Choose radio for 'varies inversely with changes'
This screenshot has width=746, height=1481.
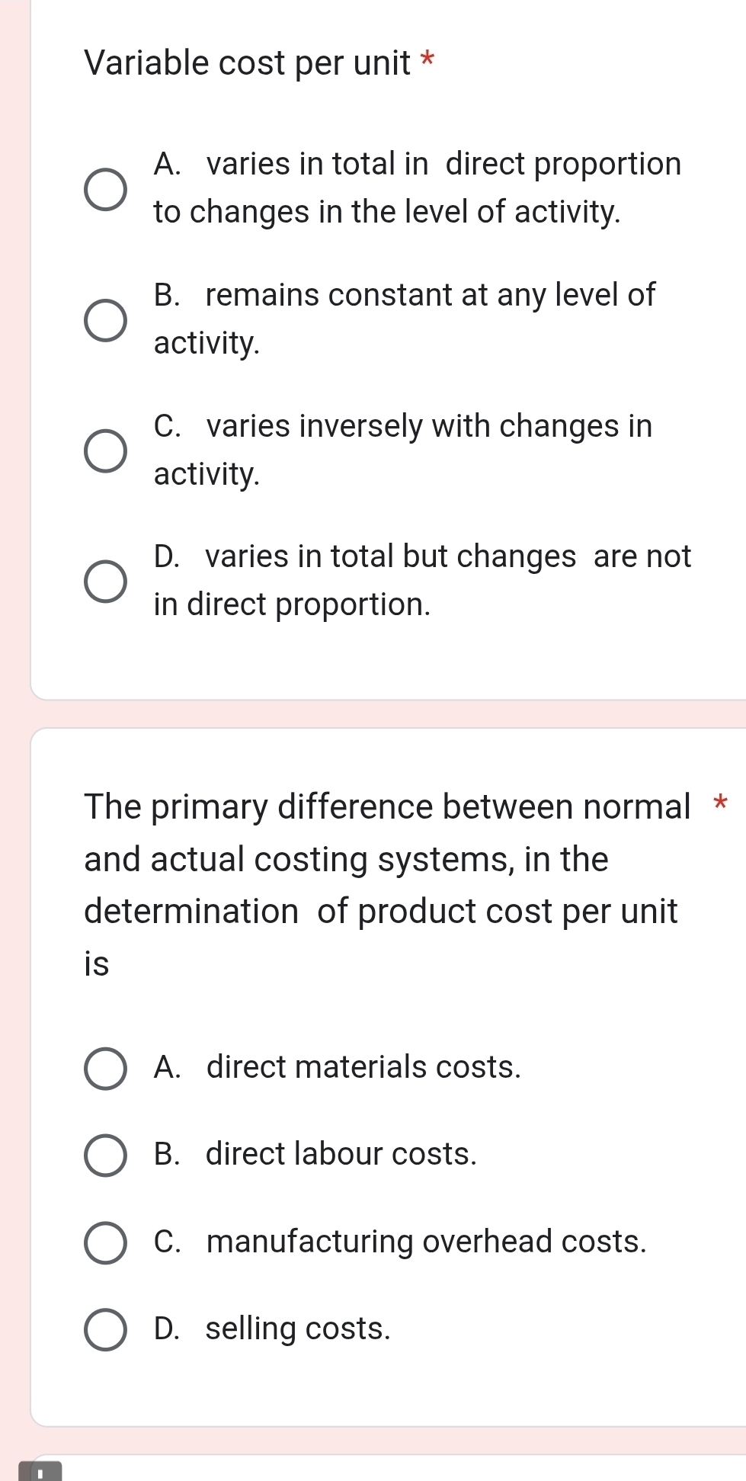coord(105,450)
